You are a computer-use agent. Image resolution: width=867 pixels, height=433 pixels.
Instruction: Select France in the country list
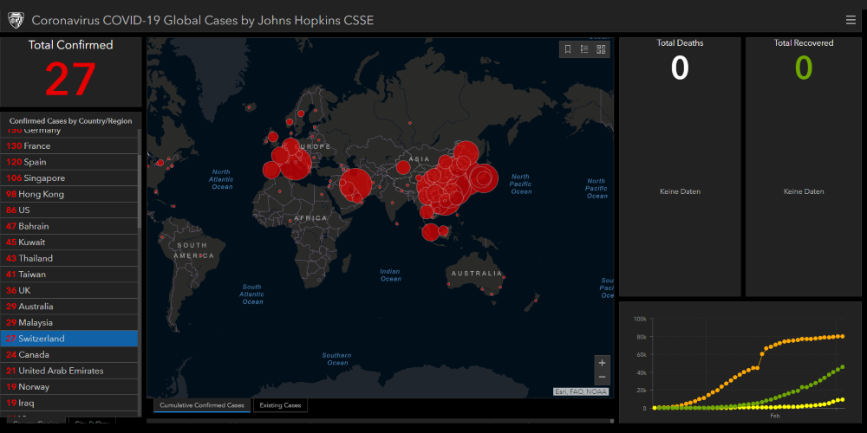(69, 145)
